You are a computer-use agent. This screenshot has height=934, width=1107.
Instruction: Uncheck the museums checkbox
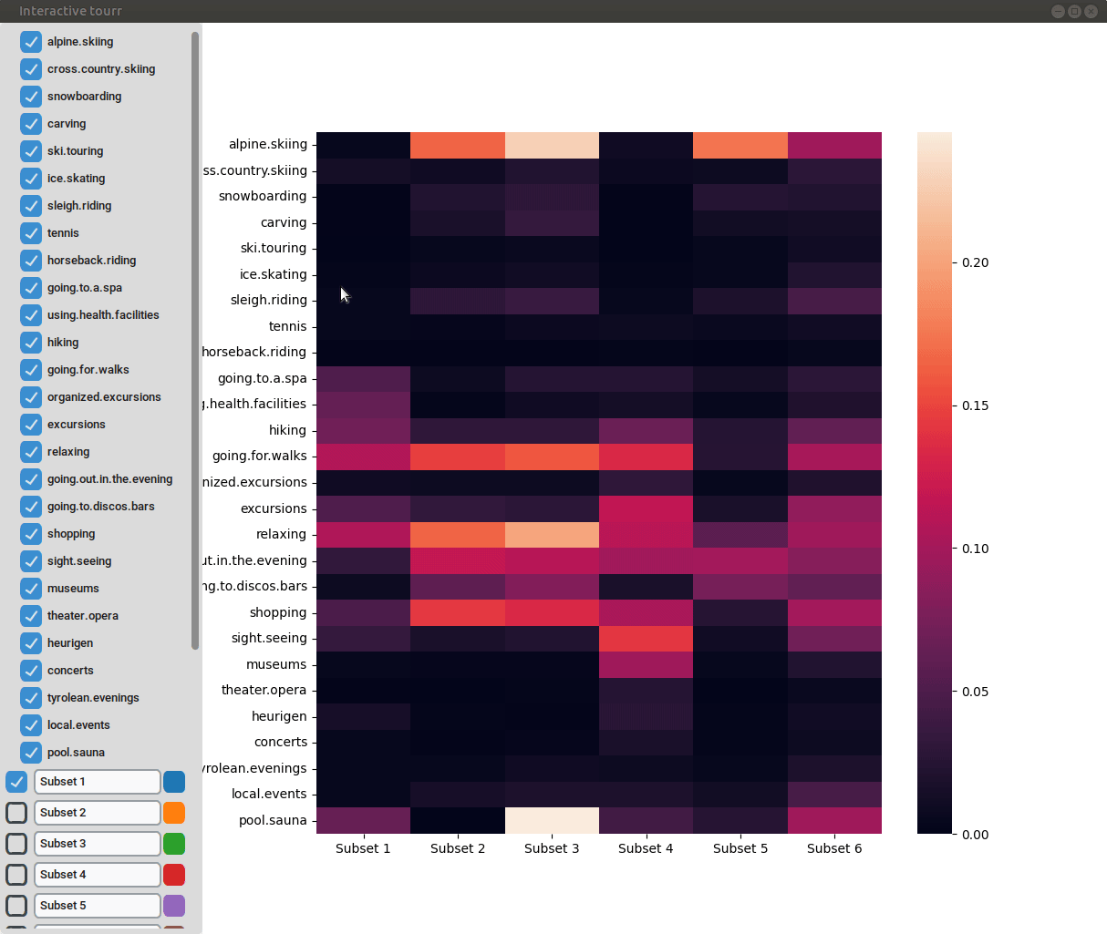pyautogui.click(x=31, y=589)
